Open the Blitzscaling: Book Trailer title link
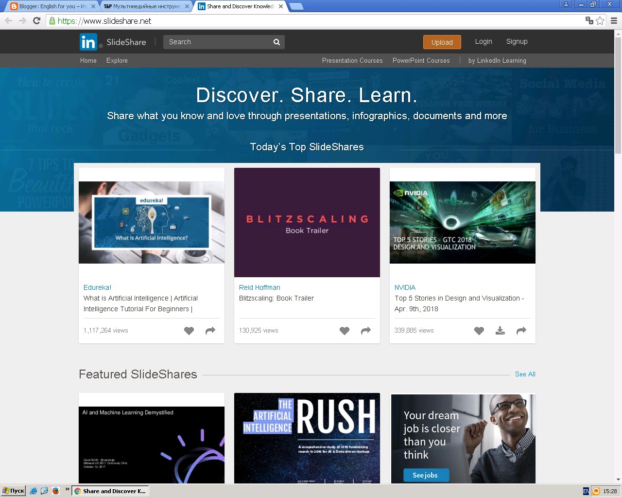Screen dimensions: 622x498 [x=276, y=298]
